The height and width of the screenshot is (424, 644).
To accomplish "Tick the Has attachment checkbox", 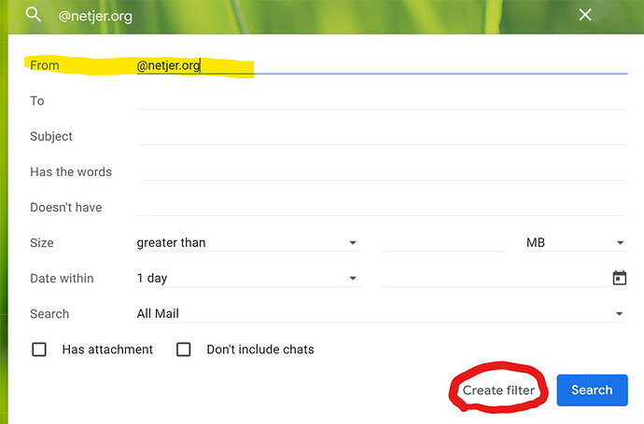I will (x=39, y=349).
